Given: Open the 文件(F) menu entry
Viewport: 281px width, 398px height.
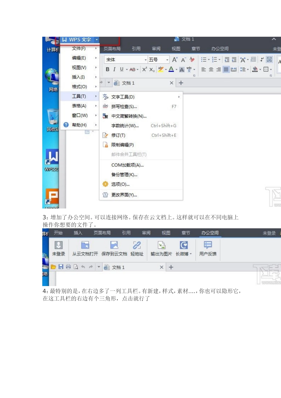Looking at the screenshot, I should 79,48.
